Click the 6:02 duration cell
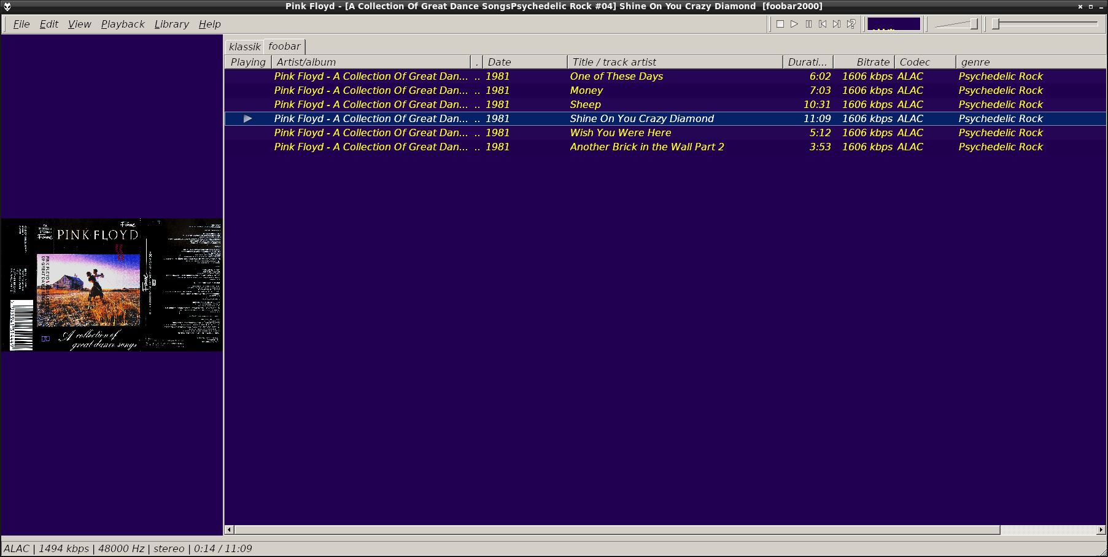The width and height of the screenshot is (1108, 557). 820,76
